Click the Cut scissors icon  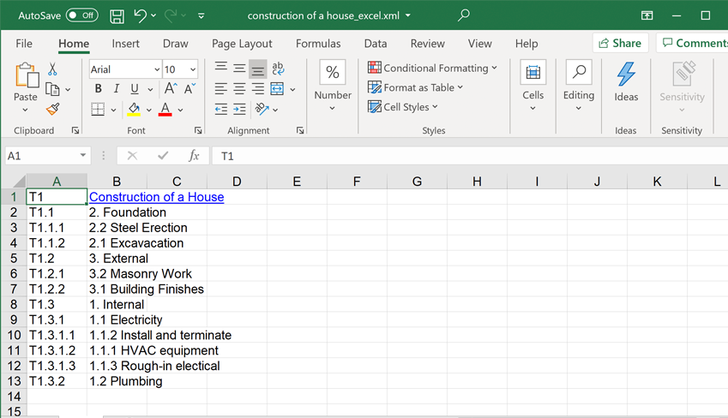click(x=53, y=69)
